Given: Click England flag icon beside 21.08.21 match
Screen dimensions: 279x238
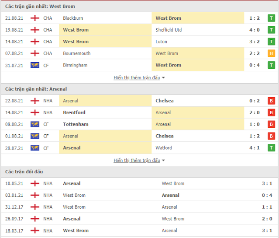Looking at the screenshot, I should pos(35,18).
